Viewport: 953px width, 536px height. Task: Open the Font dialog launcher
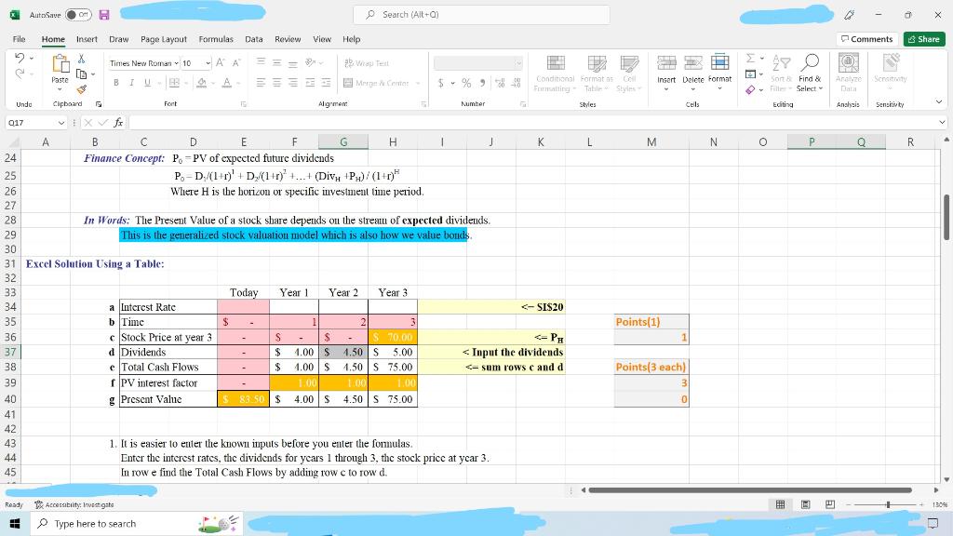(243, 104)
